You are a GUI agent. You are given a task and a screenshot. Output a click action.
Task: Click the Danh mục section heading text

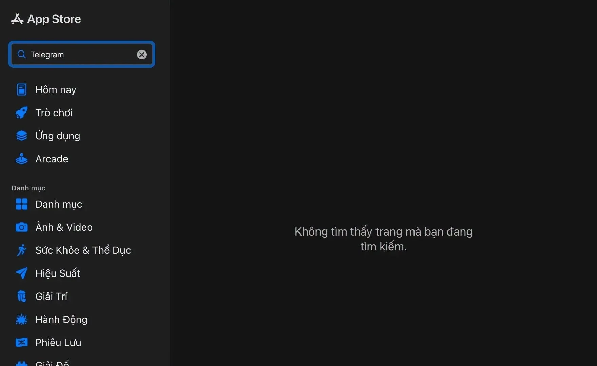coord(28,188)
